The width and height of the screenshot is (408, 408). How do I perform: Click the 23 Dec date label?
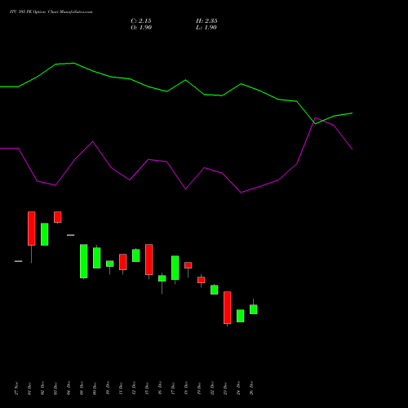[x=225, y=388]
